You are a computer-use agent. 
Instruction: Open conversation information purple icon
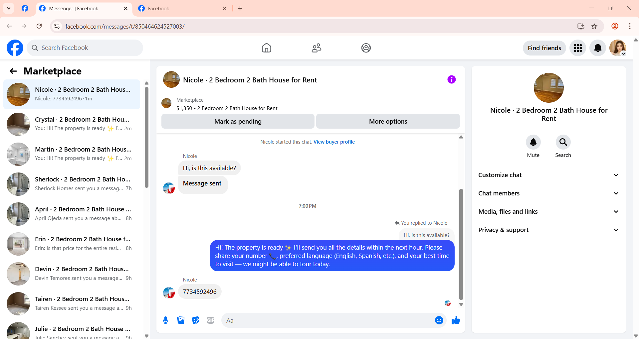coord(451,79)
